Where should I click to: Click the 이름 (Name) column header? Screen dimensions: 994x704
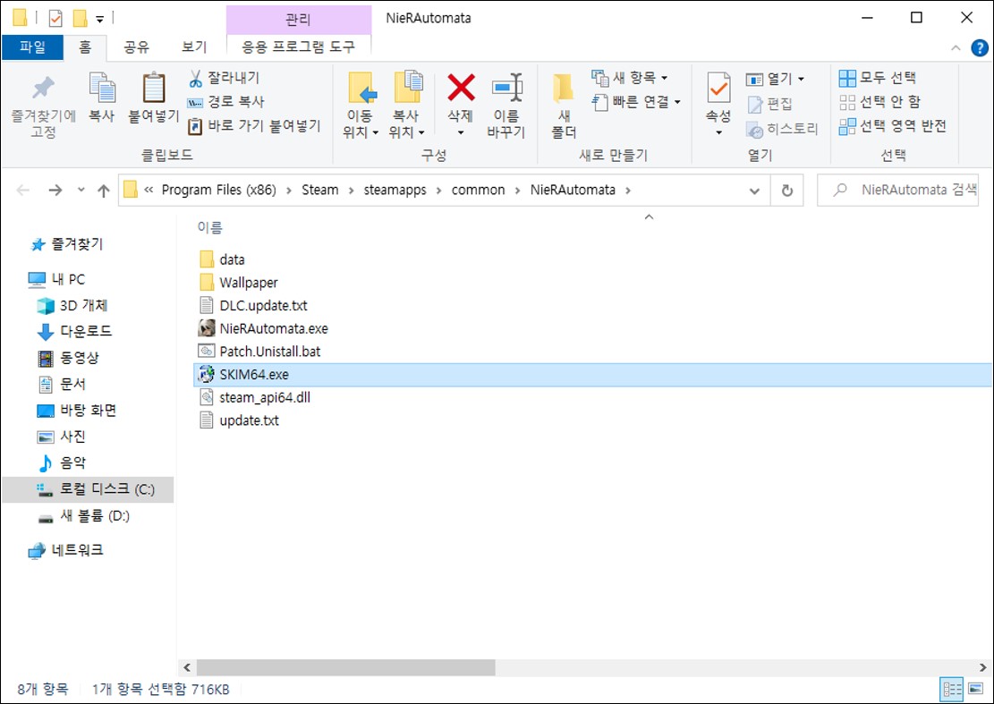[210, 227]
